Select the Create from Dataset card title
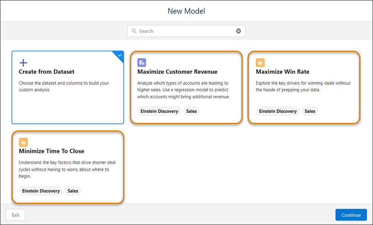The height and width of the screenshot is (225, 373). coord(47,72)
